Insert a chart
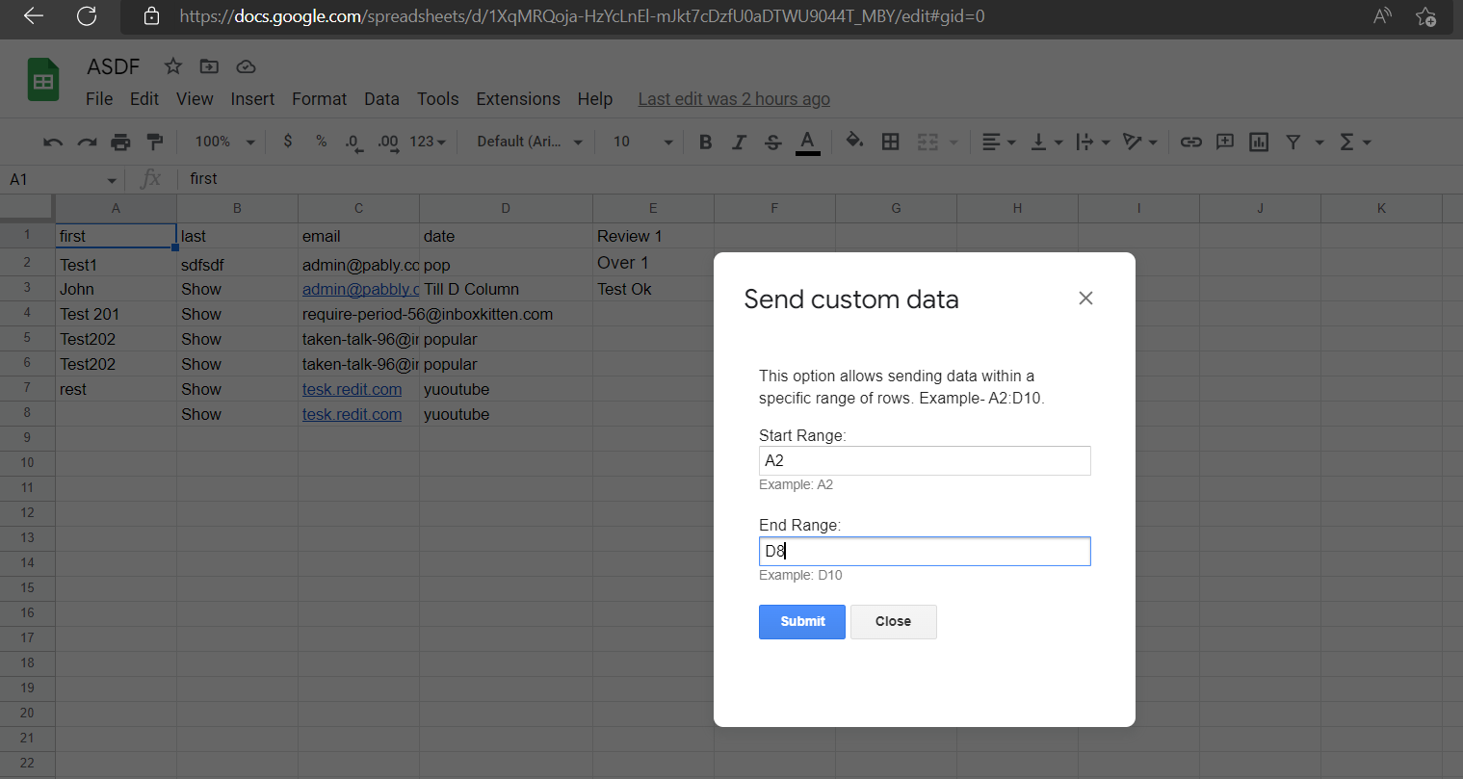Image resolution: width=1463 pixels, height=779 pixels. [1259, 142]
